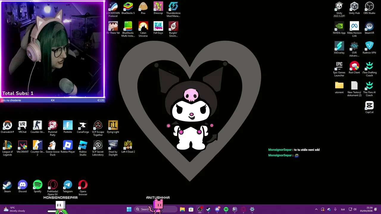Launch VALORANT desktop shortcut
The image size is (381, 214).
[x=22, y=147]
